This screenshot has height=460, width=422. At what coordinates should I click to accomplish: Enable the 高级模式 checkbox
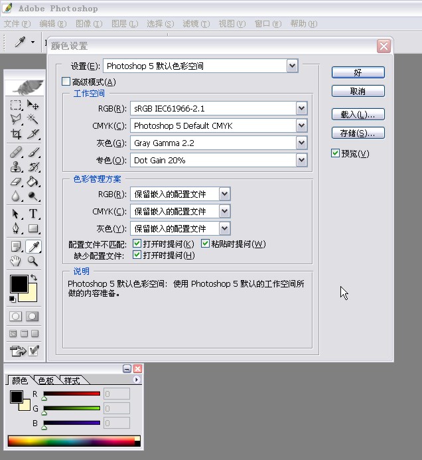pos(66,82)
